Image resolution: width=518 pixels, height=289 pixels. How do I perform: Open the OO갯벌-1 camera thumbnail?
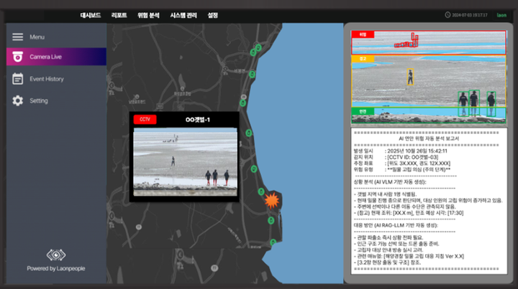[x=185, y=162]
